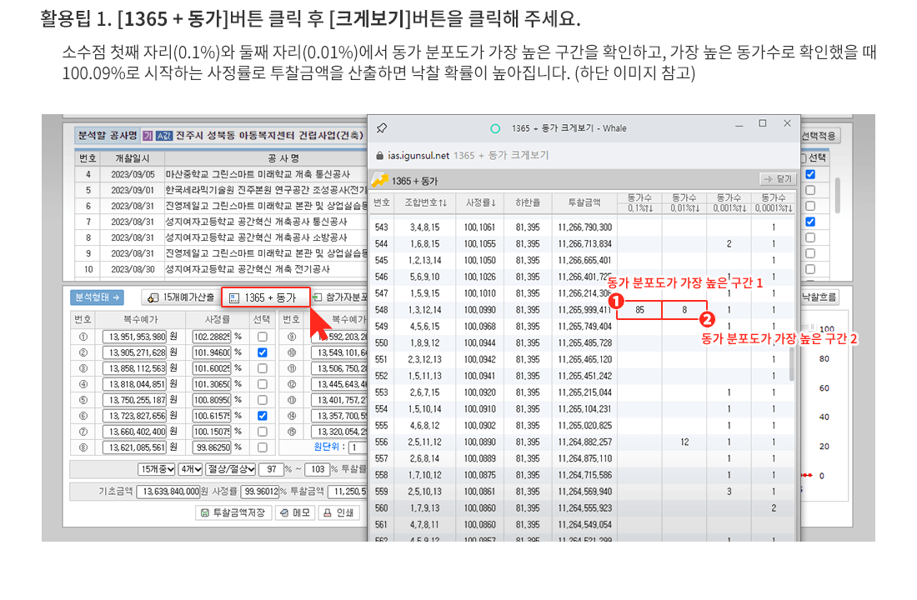Click the 1365 + 동가 button

click(x=265, y=297)
